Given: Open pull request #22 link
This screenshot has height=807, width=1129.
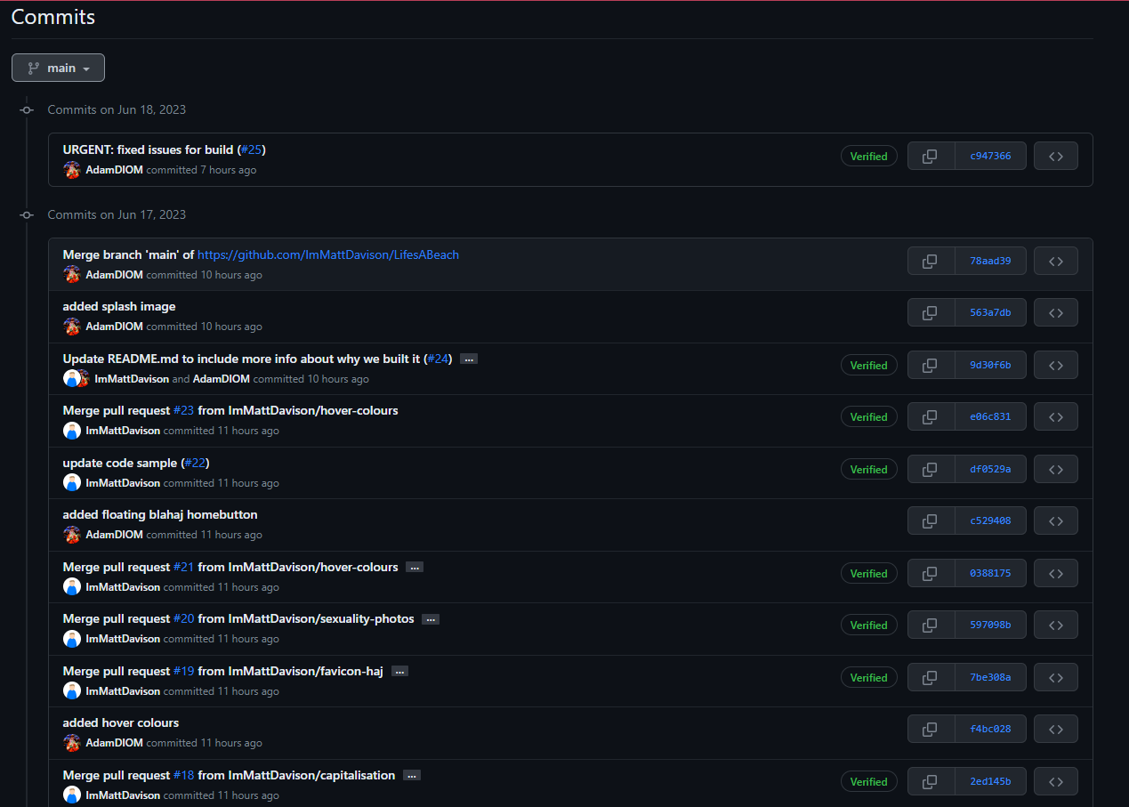Looking at the screenshot, I should [x=195, y=463].
